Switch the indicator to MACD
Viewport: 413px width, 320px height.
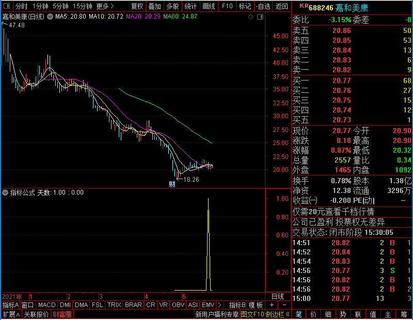click(46, 305)
